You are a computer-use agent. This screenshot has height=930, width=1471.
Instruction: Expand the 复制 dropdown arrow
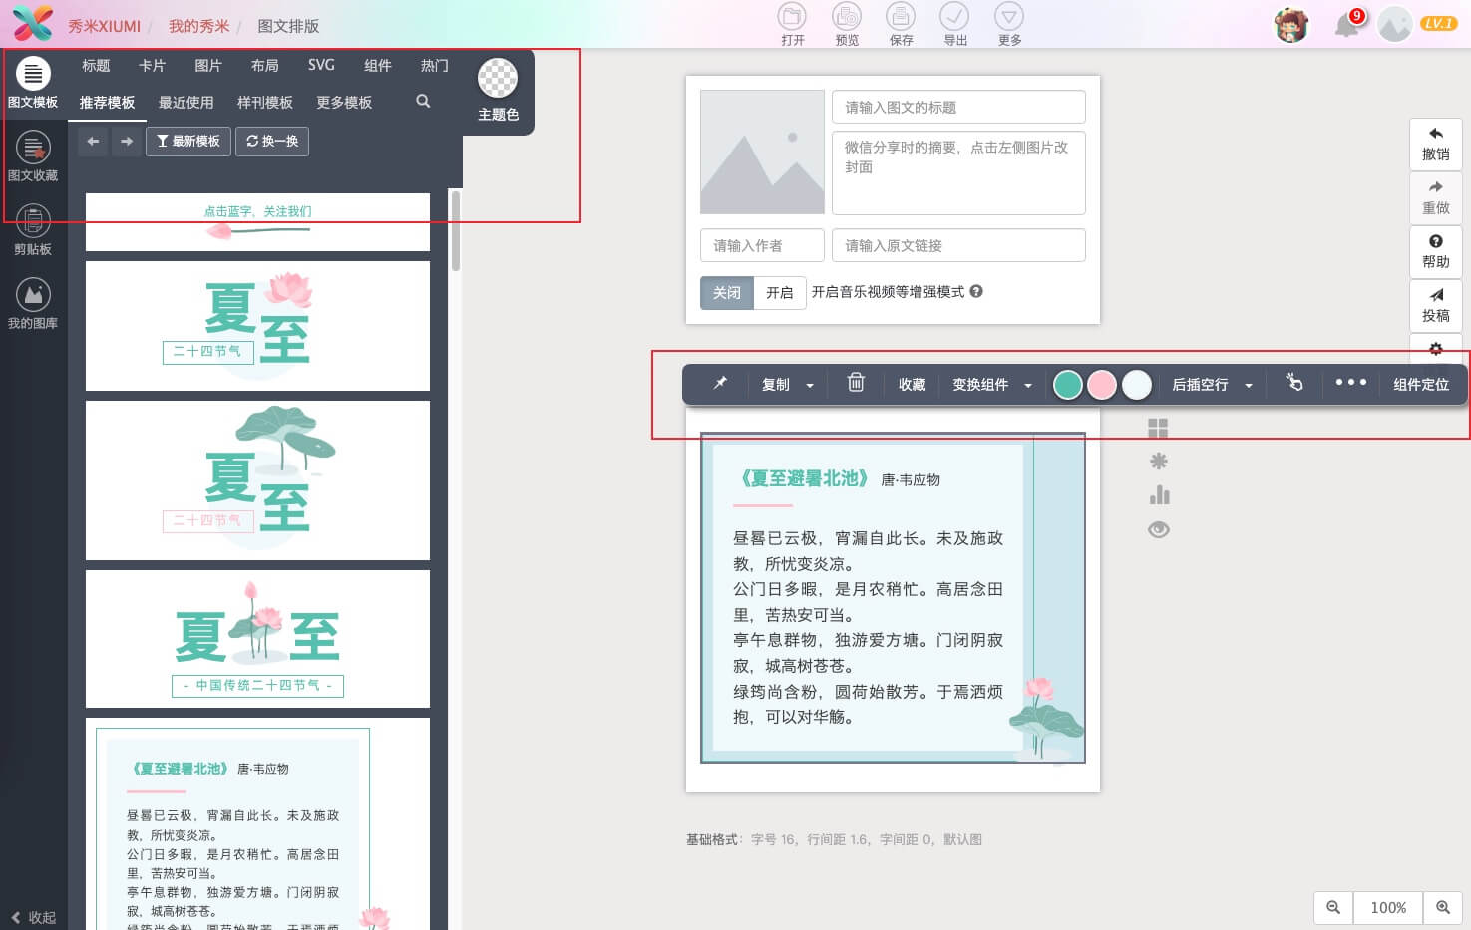coord(810,386)
